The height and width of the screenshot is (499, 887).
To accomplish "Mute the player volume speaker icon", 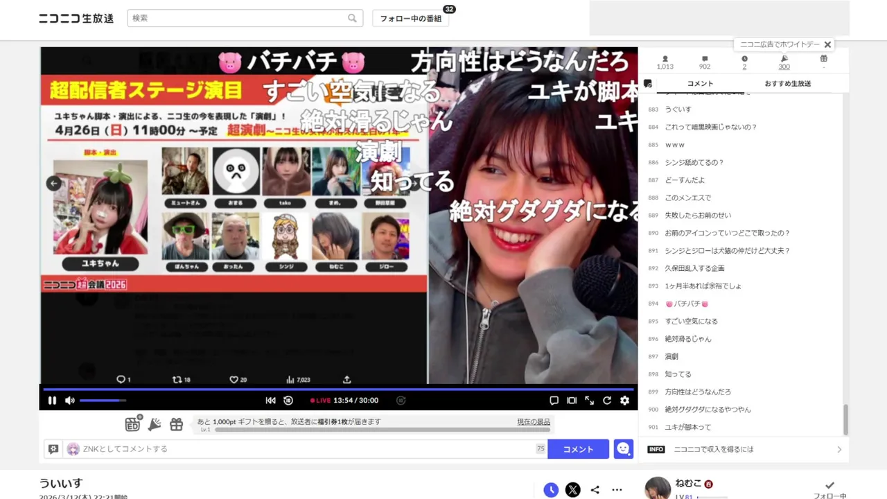I will point(70,401).
